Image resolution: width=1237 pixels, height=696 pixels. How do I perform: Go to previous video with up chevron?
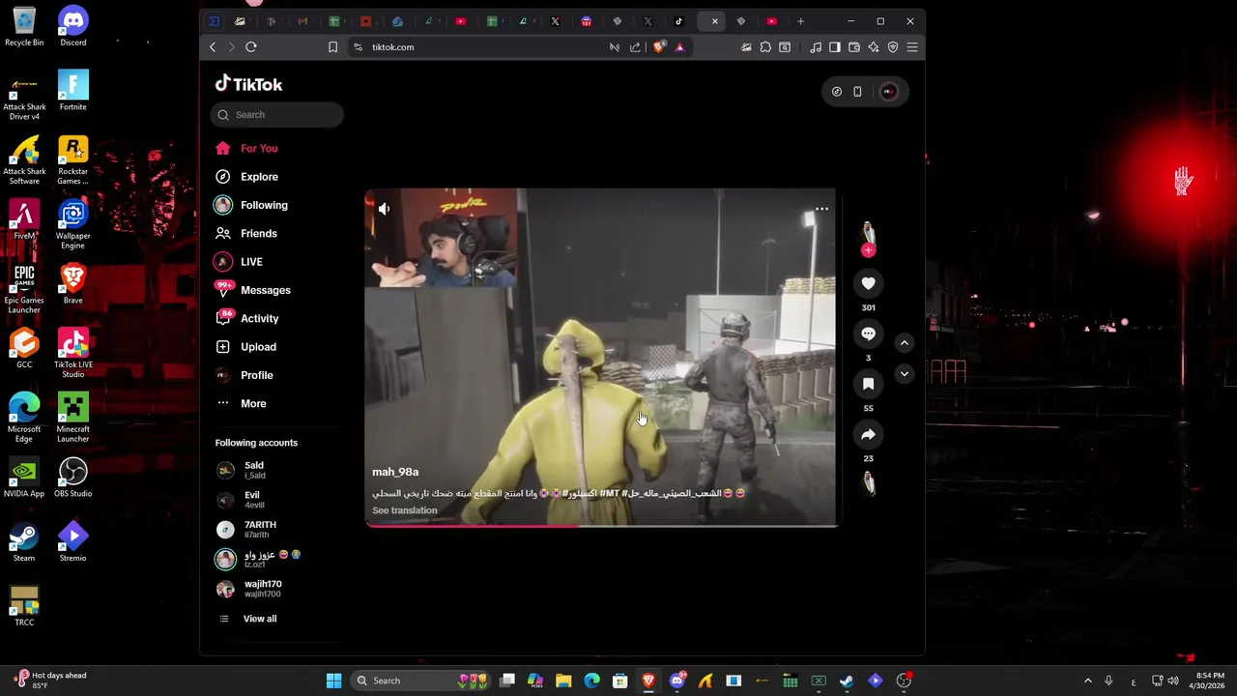(905, 342)
